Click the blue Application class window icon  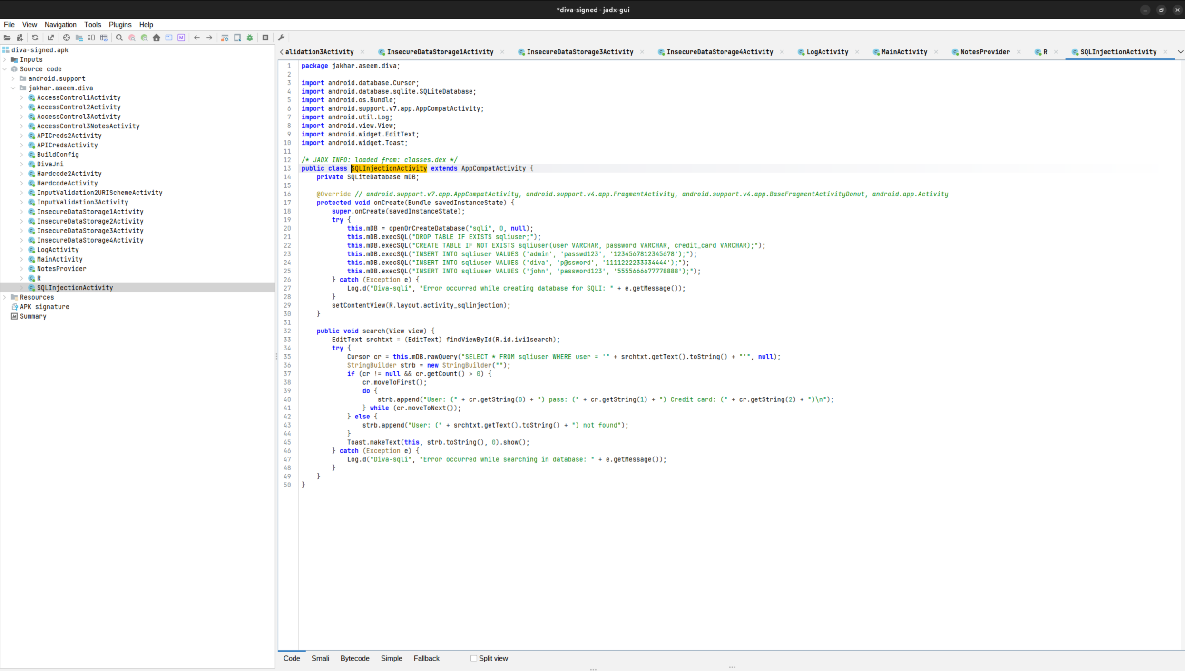pyautogui.click(x=169, y=38)
